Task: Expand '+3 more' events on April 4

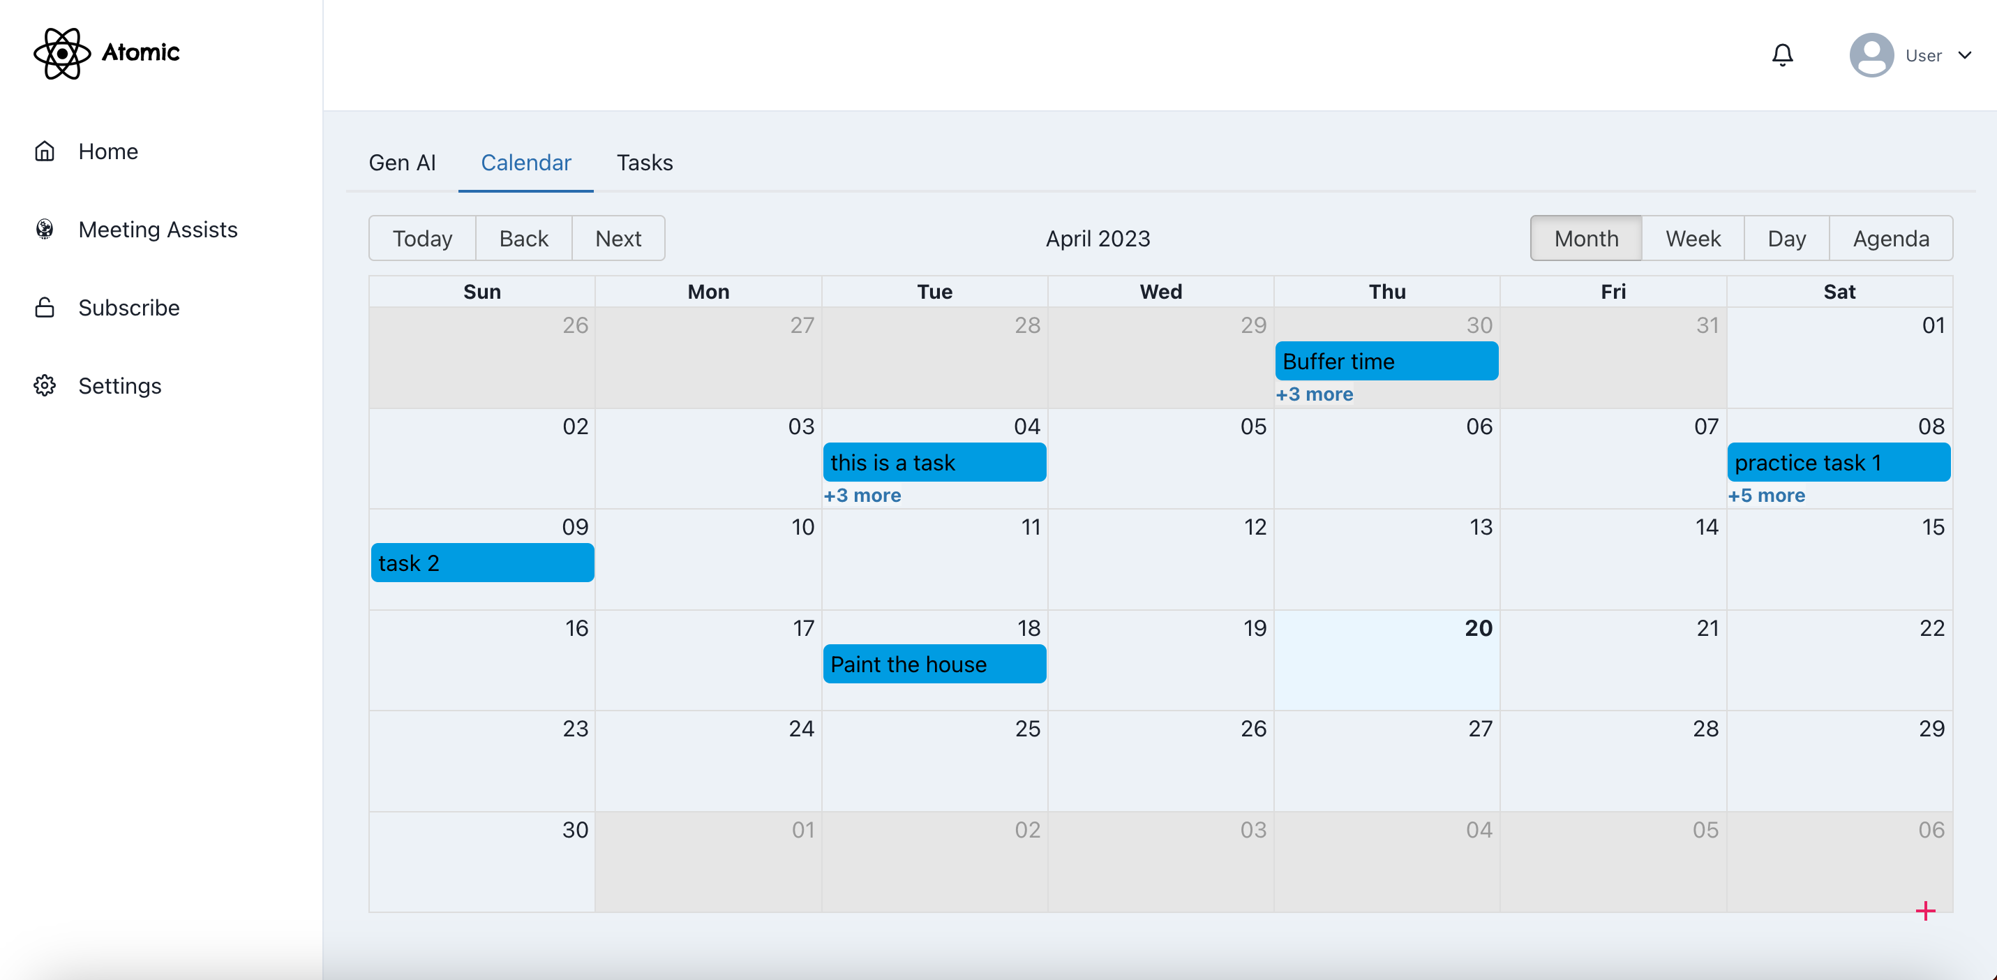Action: [x=863, y=495]
